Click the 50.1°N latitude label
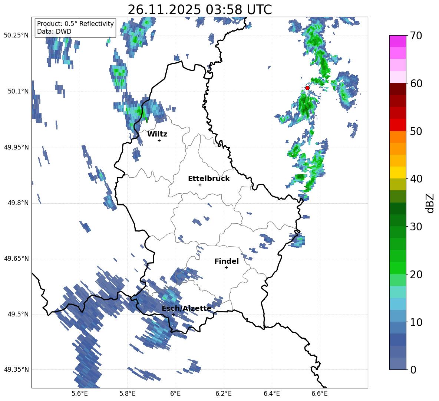The width and height of the screenshot is (439, 401). (x=18, y=91)
